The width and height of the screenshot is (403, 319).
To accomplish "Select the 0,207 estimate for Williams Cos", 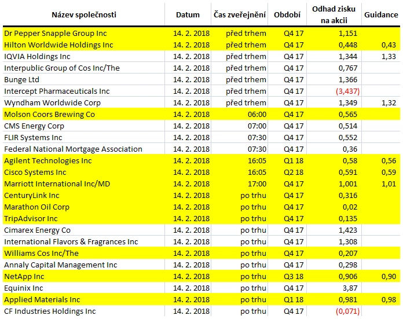I will (x=348, y=253).
